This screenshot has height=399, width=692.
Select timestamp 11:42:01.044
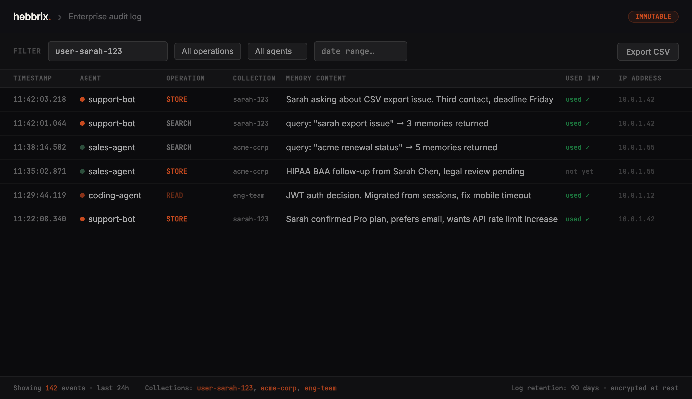click(x=40, y=123)
